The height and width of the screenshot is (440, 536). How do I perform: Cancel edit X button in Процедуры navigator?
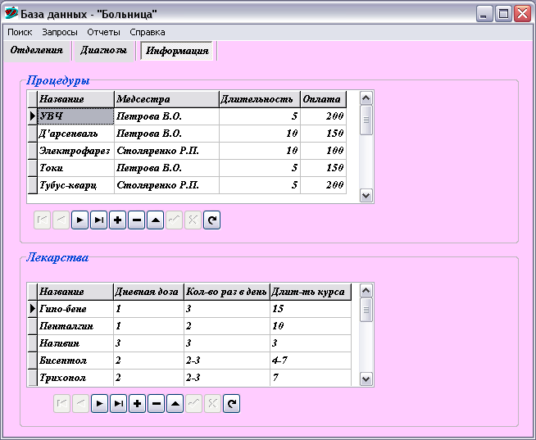[x=193, y=220]
